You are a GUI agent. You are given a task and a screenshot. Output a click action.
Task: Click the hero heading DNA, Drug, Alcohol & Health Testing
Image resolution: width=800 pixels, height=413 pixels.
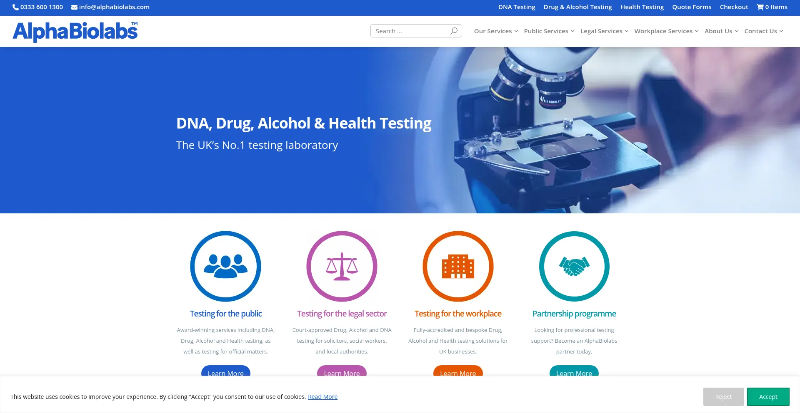(x=304, y=123)
